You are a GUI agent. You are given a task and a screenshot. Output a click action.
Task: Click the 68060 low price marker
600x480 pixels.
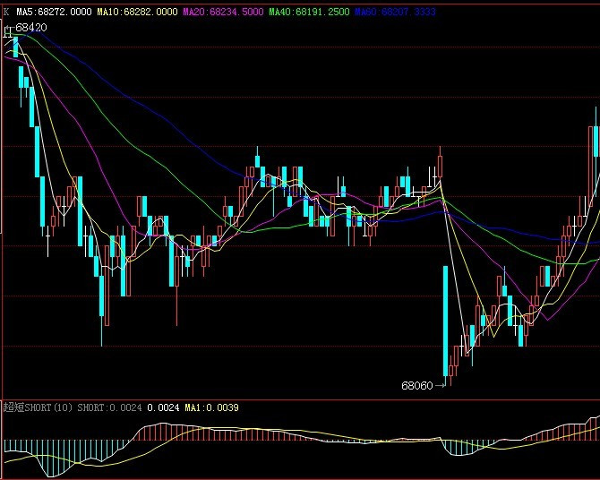pyautogui.click(x=416, y=386)
